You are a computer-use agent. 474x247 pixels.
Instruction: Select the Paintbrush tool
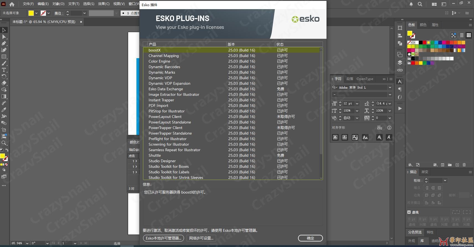click(4, 63)
